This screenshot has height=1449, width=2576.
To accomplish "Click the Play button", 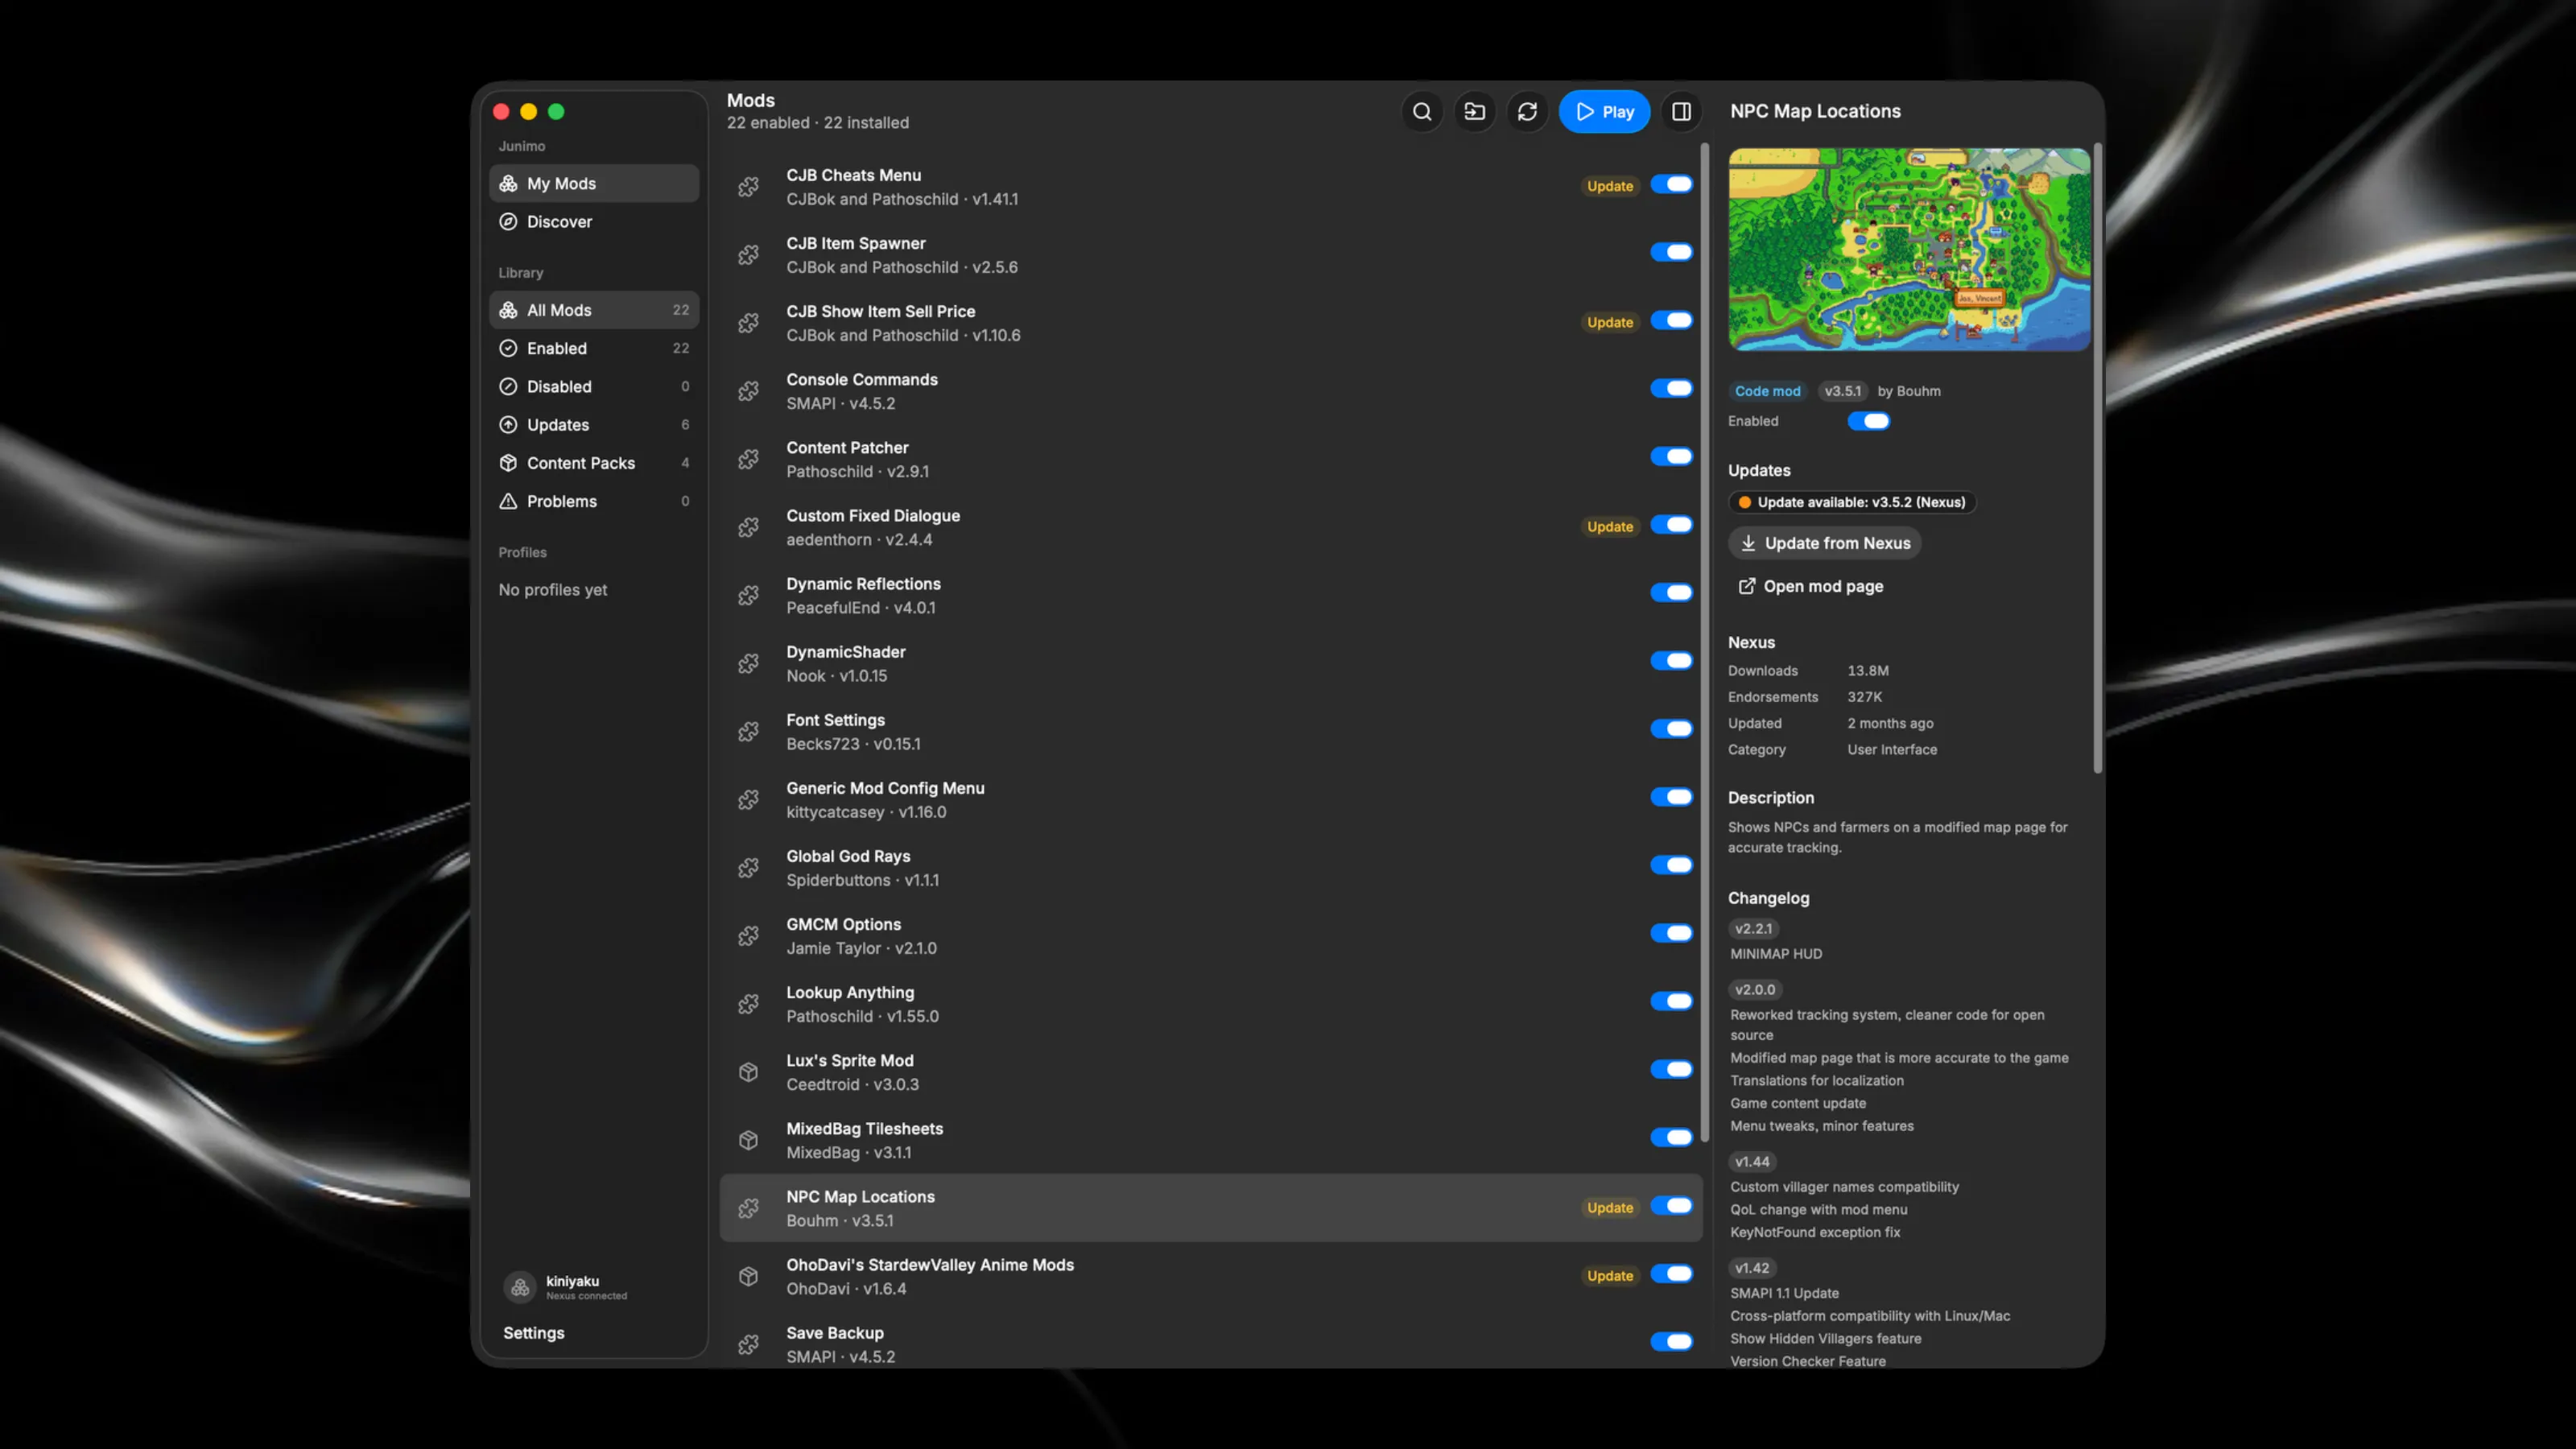I will click(1604, 112).
